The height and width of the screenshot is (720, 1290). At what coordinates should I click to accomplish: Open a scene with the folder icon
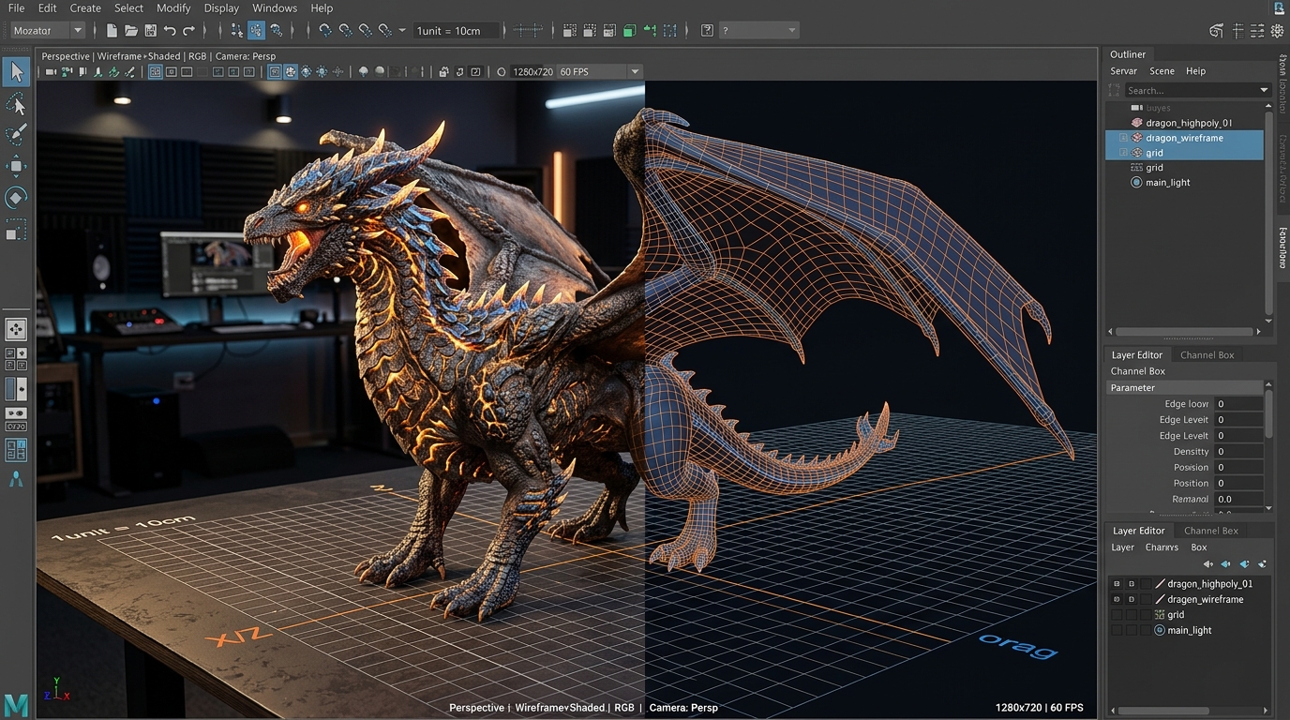tap(131, 31)
